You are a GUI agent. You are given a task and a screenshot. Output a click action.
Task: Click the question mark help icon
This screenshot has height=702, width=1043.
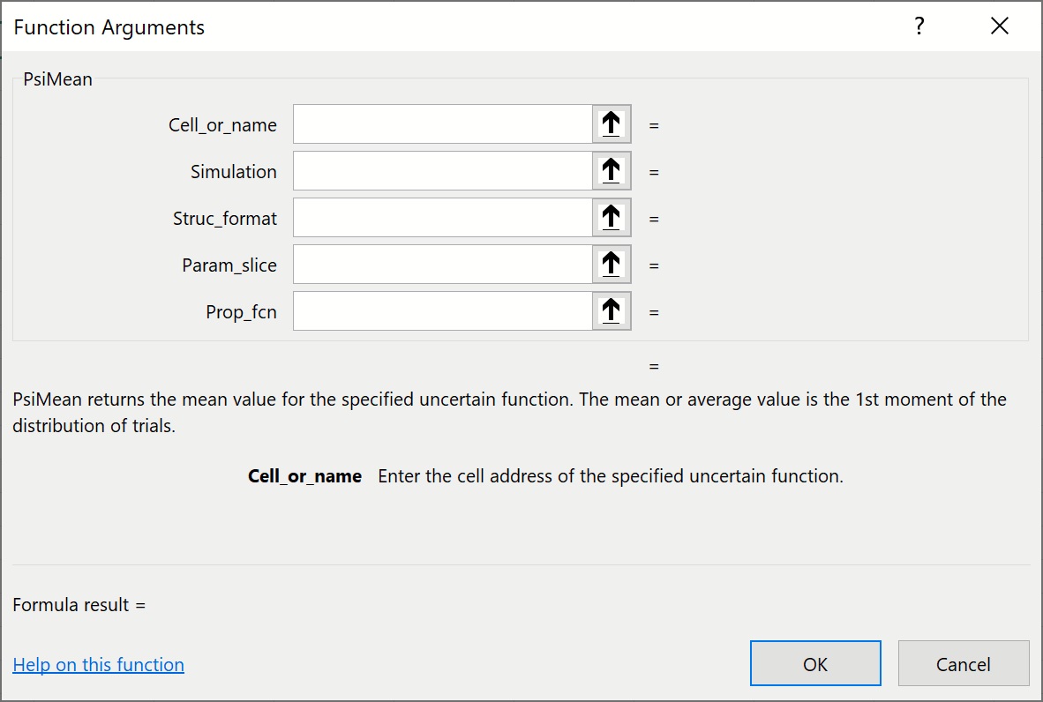[919, 26]
